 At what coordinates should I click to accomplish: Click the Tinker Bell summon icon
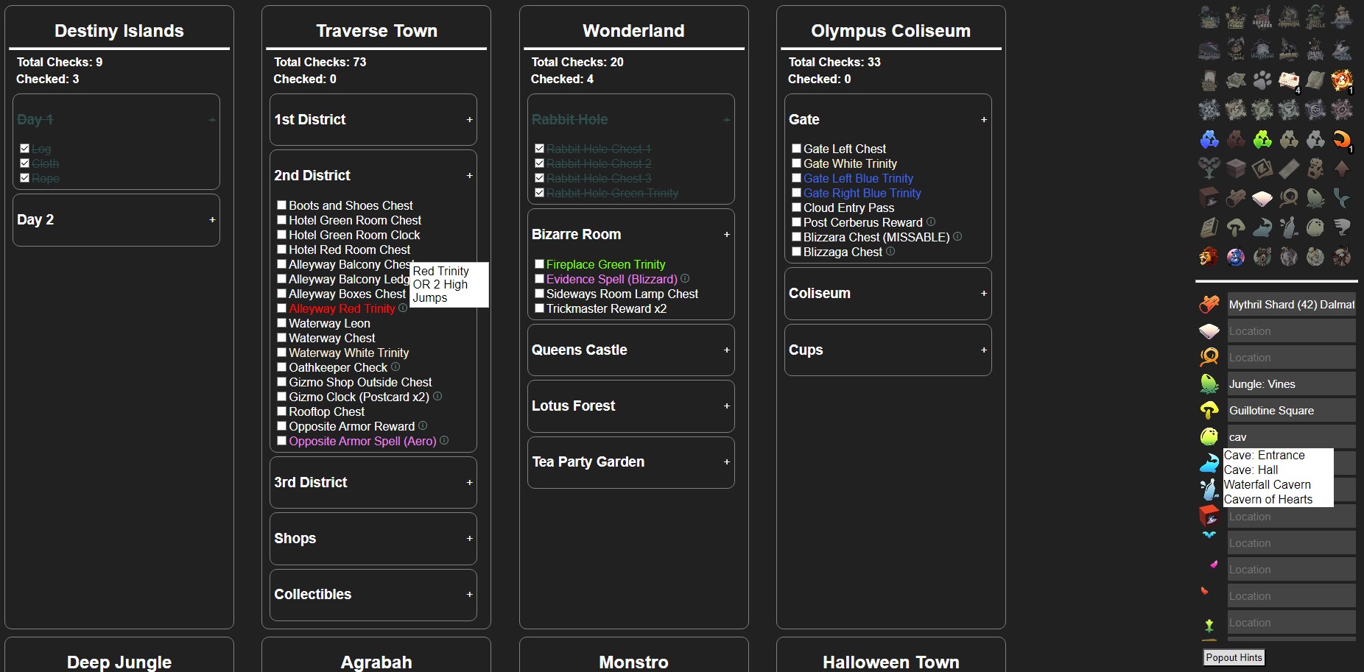coord(1315,256)
